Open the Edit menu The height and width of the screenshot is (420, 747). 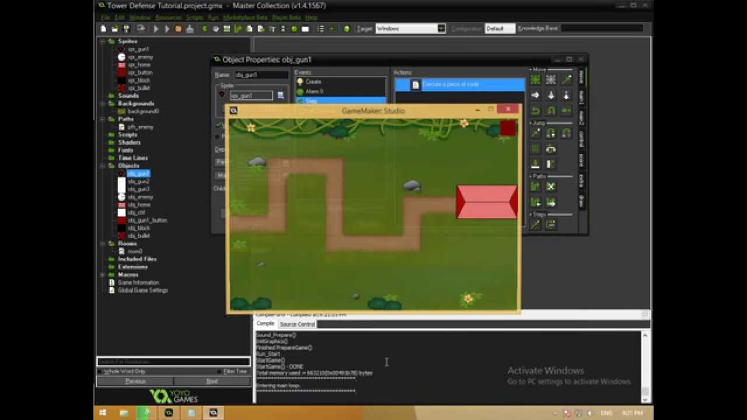click(x=120, y=17)
